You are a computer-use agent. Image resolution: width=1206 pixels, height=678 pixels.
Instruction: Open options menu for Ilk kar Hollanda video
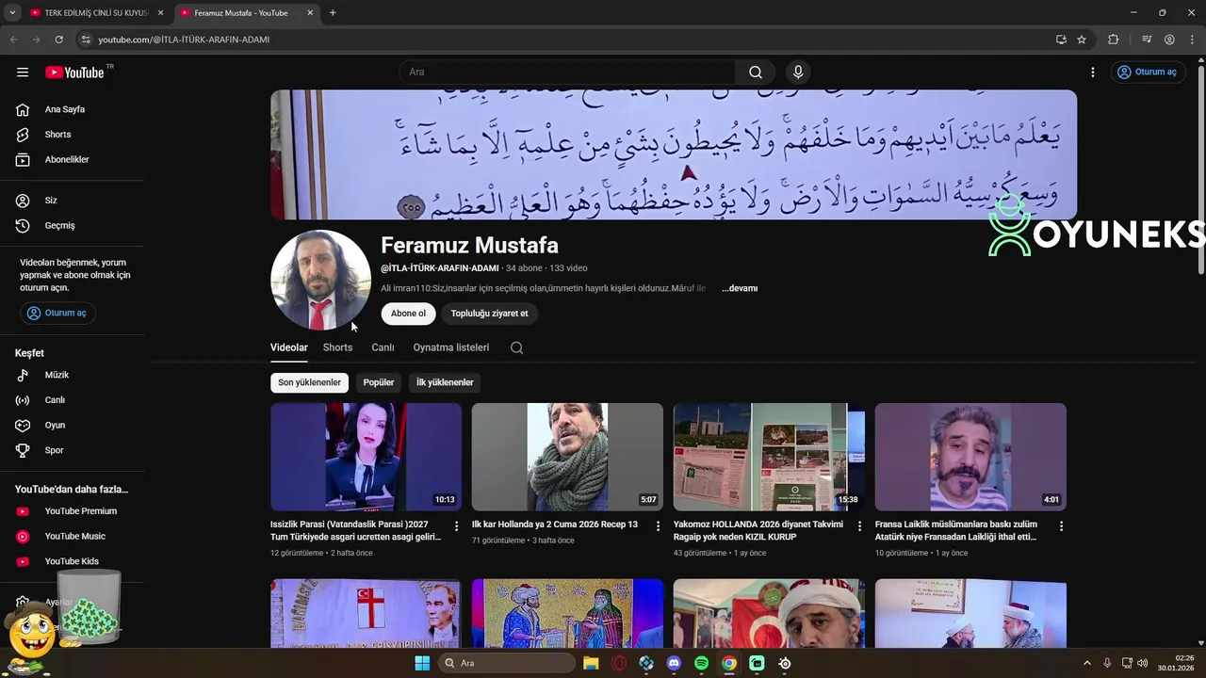tap(658, 526)
